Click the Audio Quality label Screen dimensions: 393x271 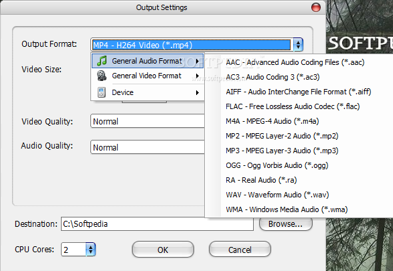[47, 146]
